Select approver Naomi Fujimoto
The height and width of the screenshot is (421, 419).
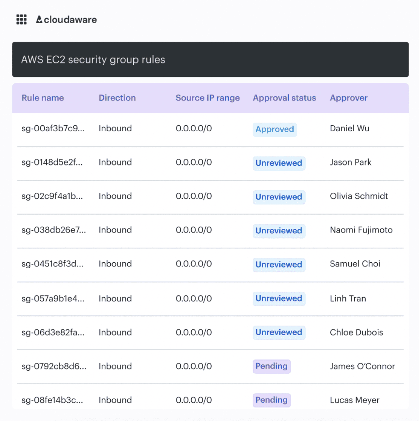[x=361, y=230]
